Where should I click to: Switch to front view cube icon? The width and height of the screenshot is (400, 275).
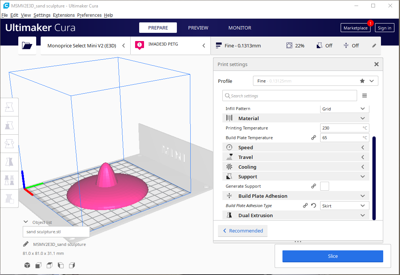point(38,265)
